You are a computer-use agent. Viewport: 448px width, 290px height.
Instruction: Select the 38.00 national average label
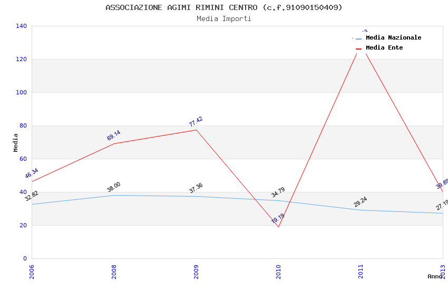click(x=114, y=187)
